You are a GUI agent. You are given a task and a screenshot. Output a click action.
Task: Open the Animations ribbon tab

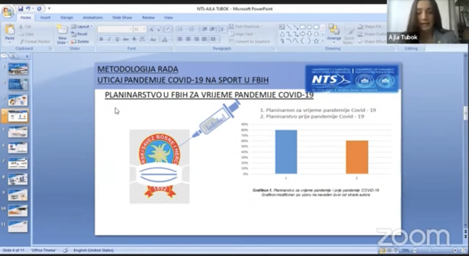[93, 18]
